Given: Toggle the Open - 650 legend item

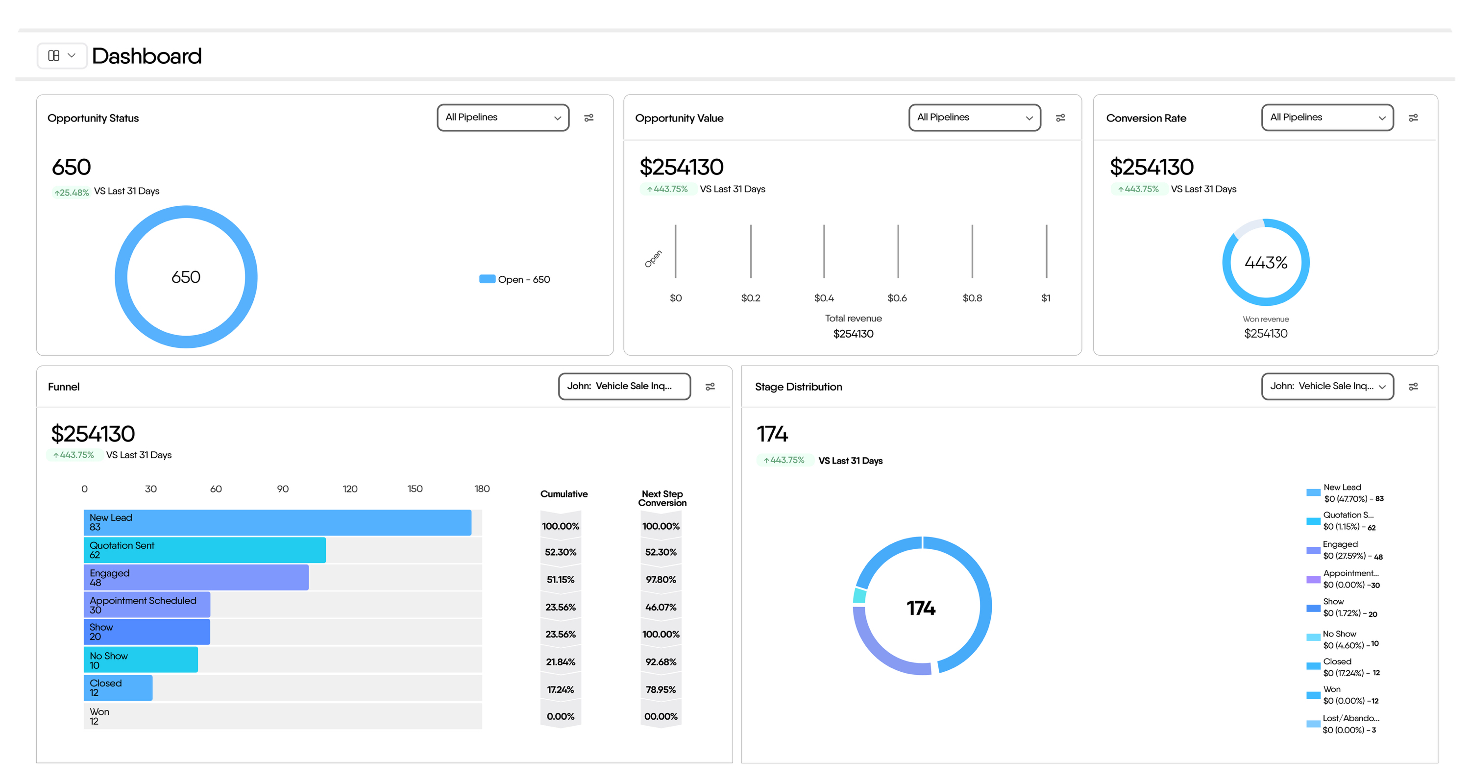Looking at the screenshot, I should (x=515, y=280).
